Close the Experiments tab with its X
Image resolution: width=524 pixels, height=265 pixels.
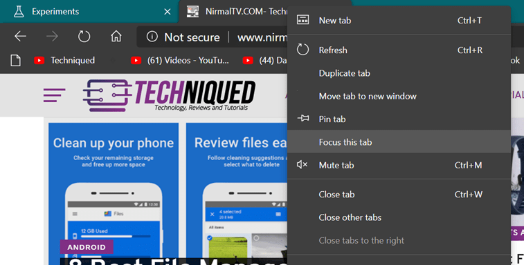coord(168,12)
